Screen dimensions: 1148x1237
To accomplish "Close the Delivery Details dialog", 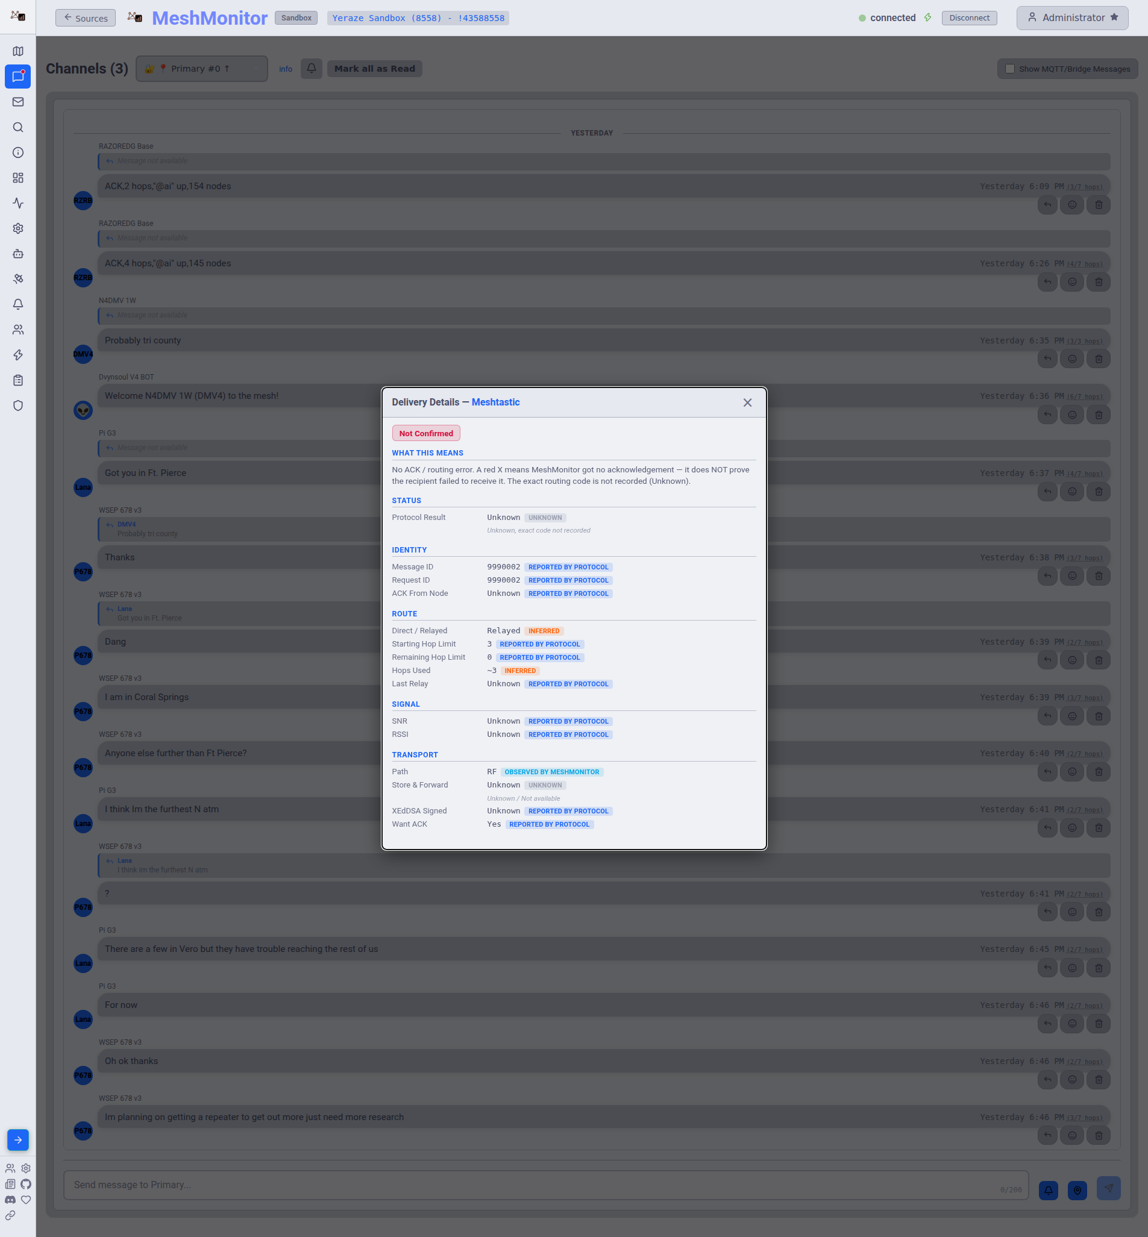I will (747, 403).
